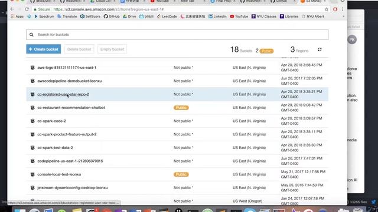Screen dimensions: 378x212
Task: Open the Opera extension icon in toolbar
Action: (x=335, y=9)
